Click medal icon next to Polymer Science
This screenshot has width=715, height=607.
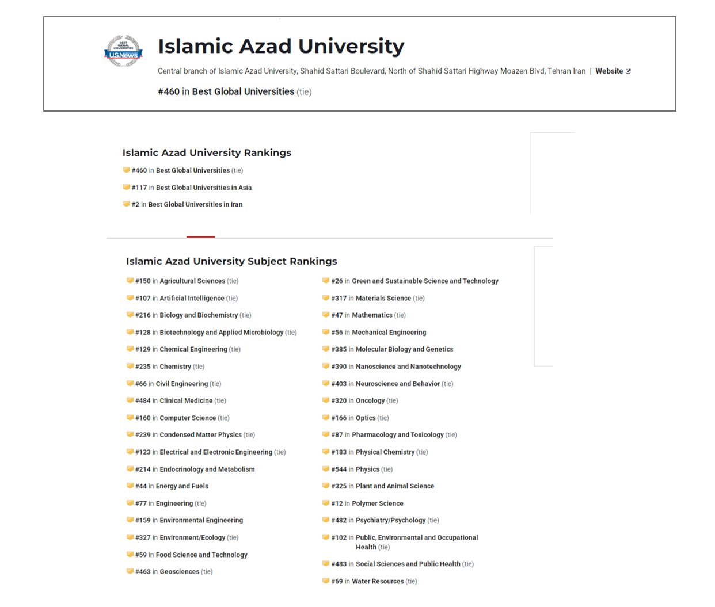click(x=326, y=503)
